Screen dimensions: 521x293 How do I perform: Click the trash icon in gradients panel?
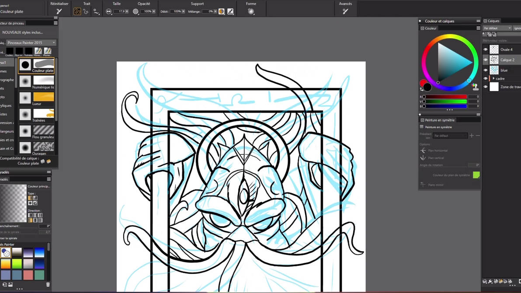click(x=48, y=284)
